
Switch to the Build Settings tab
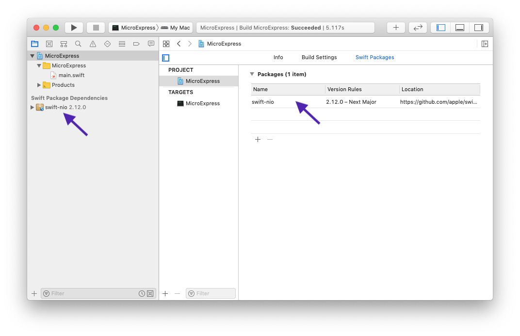coord(319,57)
